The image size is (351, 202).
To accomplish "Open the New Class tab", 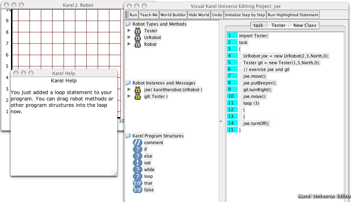I will coord(304,25).
